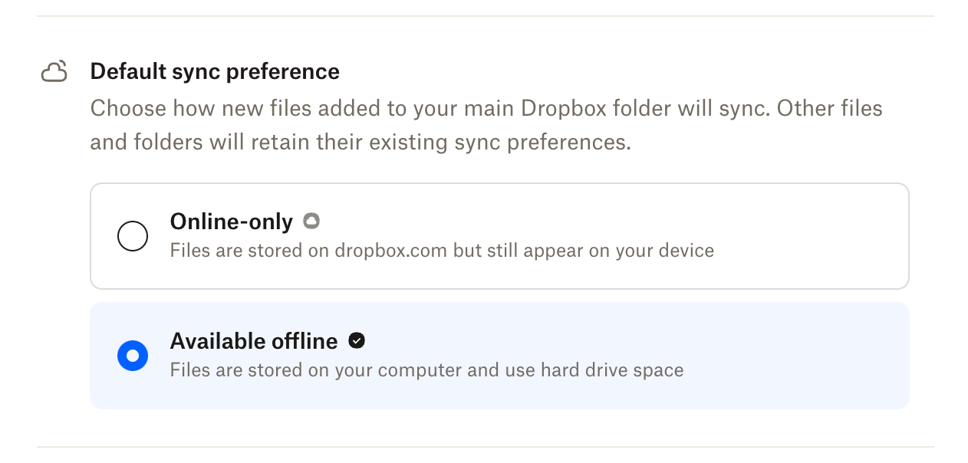This screenshot has height=463, width=968.
Task: Click the "Available offline" option title
Action: point(253,341)
